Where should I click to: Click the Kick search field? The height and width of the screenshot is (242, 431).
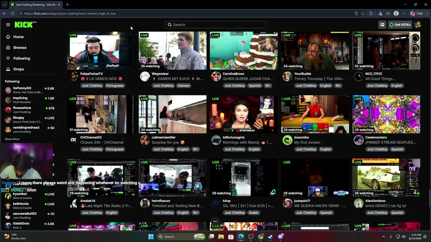pyautogui.click(x=215, y=25)
